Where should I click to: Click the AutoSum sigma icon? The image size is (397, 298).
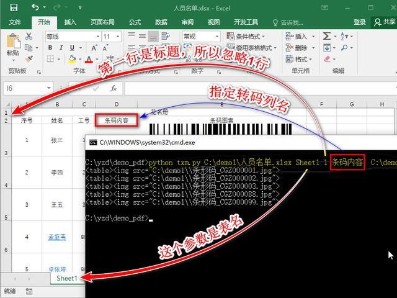327,36
